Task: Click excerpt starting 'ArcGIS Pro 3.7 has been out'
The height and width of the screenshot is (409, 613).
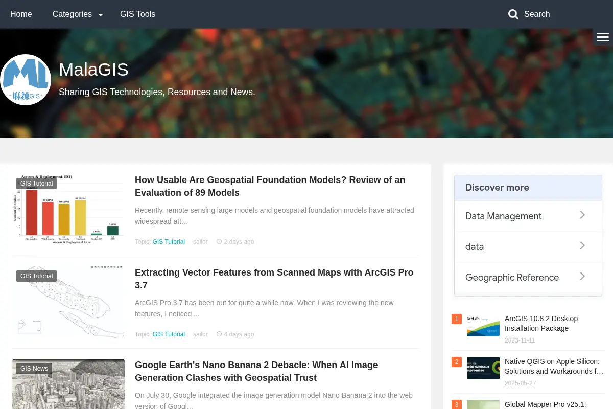Action: click(x=264, y=308)
